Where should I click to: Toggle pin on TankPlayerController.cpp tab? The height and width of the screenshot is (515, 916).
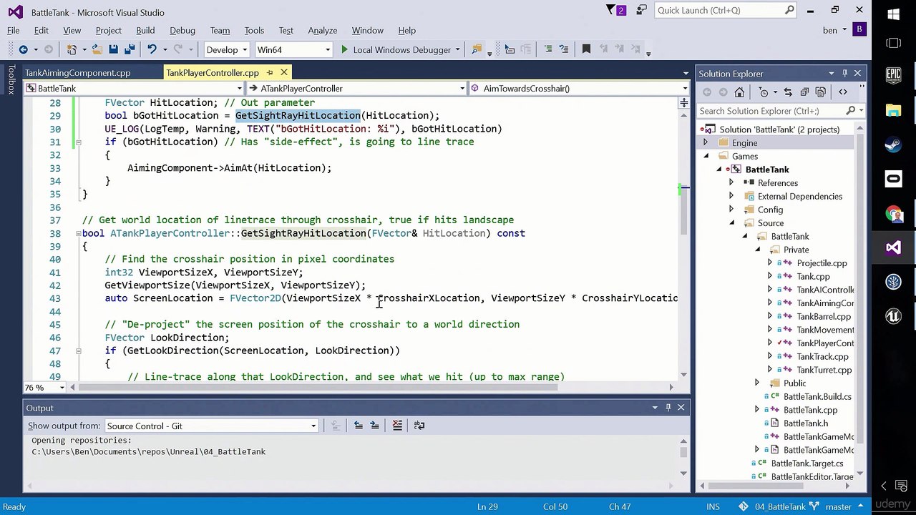coord(270,72)
